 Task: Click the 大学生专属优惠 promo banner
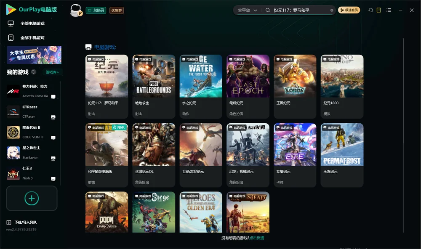[34, 55]
